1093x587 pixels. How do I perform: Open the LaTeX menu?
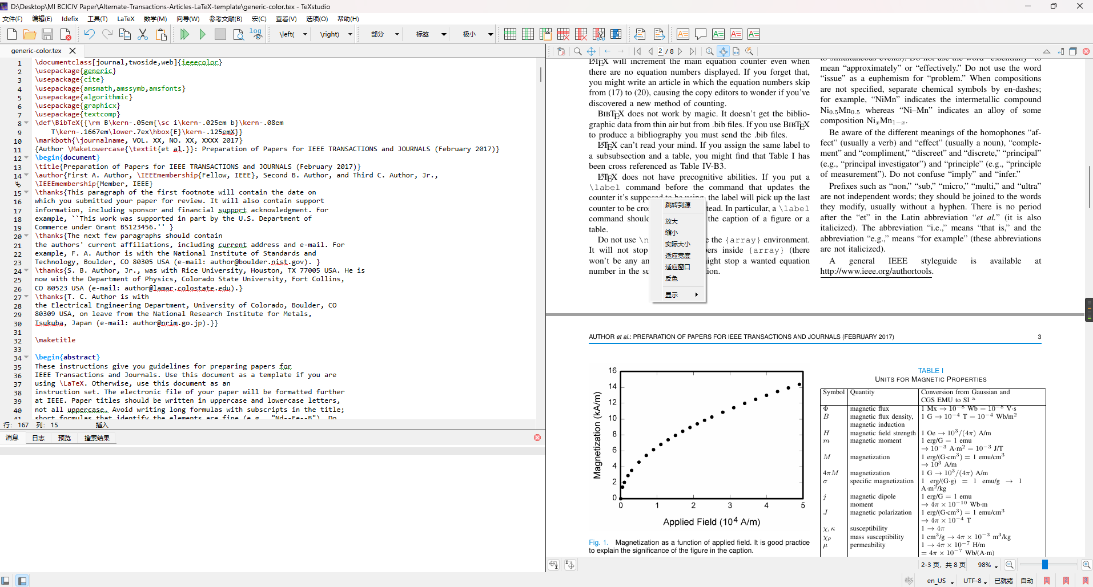[126, 19]
